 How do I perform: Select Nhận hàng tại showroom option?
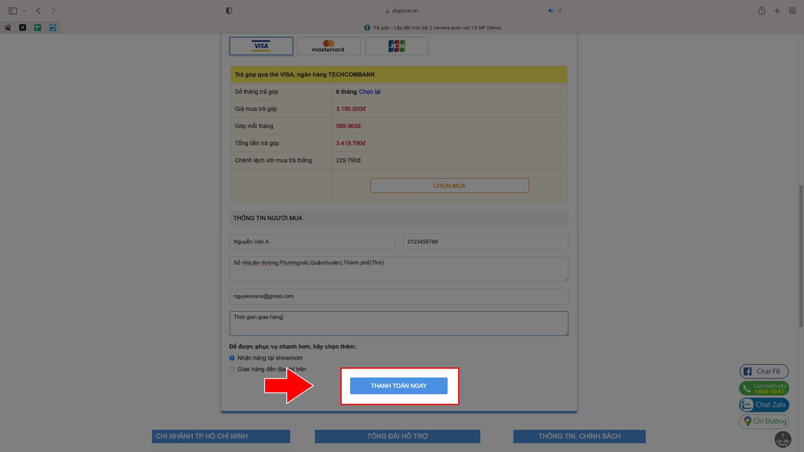click(x=232, y=358)
